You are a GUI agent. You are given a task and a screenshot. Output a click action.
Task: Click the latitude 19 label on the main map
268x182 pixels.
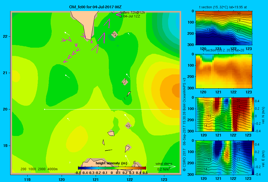(x=5, y=146)
